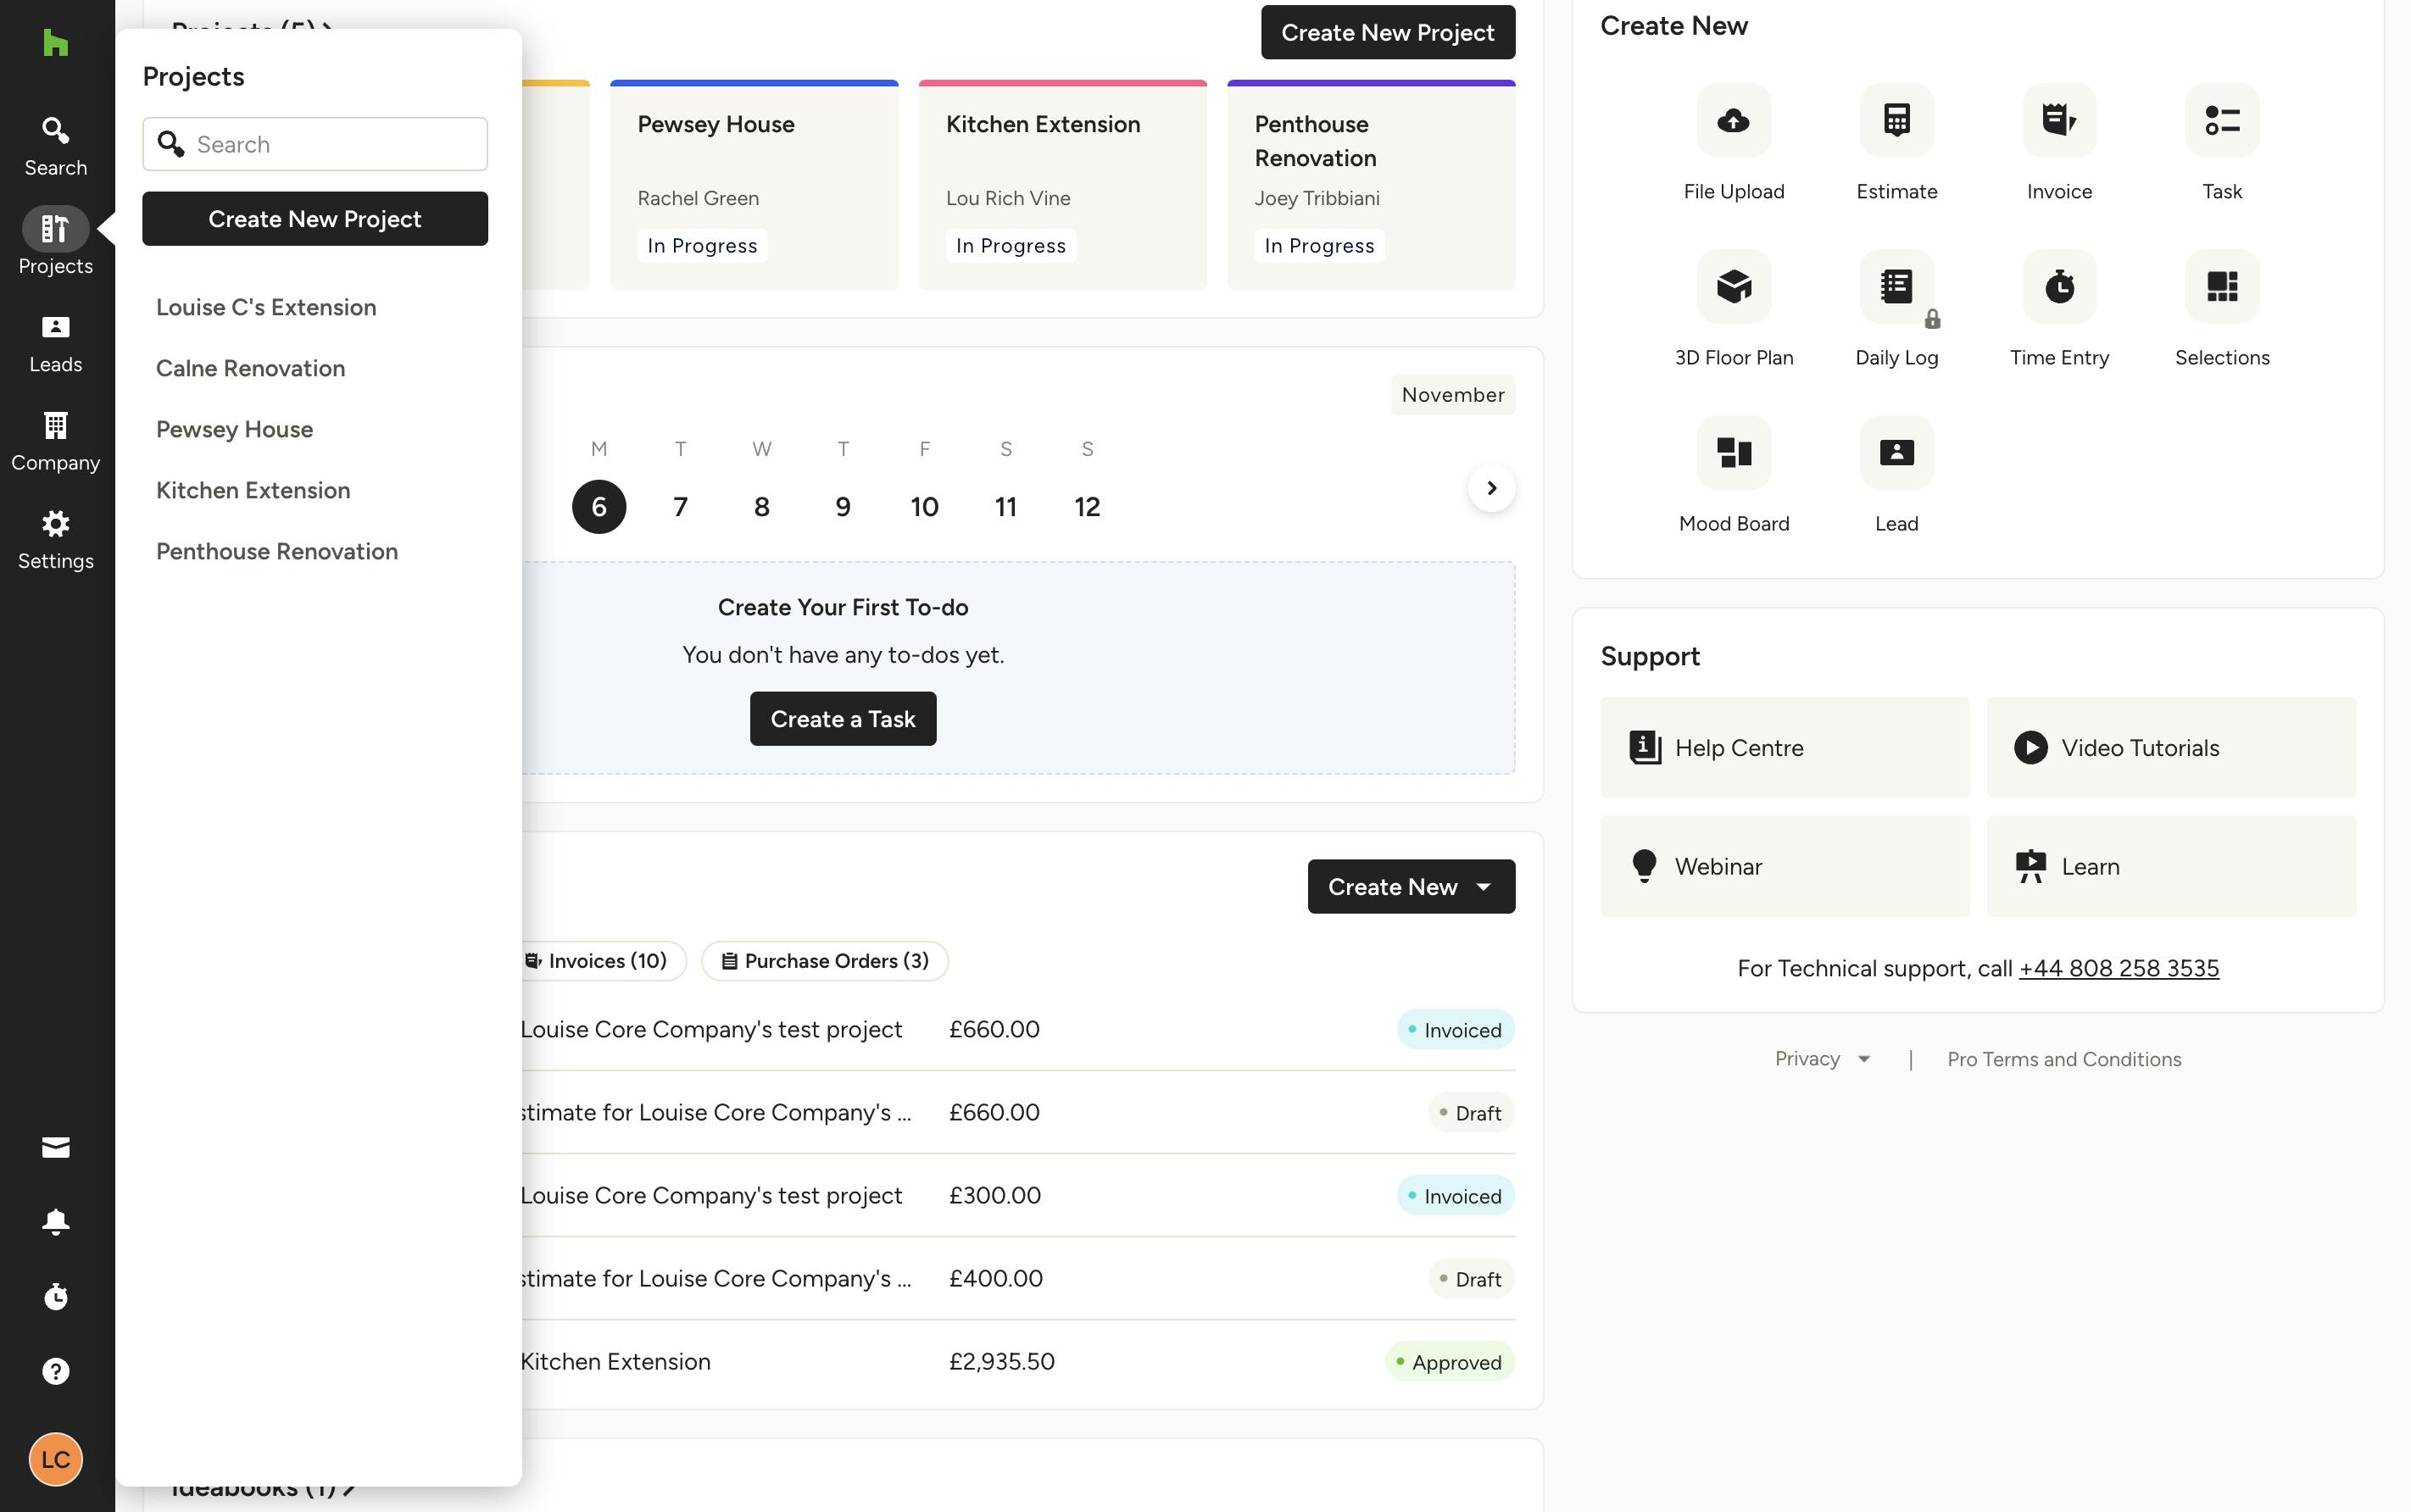Open the Kitchen Extension project card

[x=1062, y=185]
